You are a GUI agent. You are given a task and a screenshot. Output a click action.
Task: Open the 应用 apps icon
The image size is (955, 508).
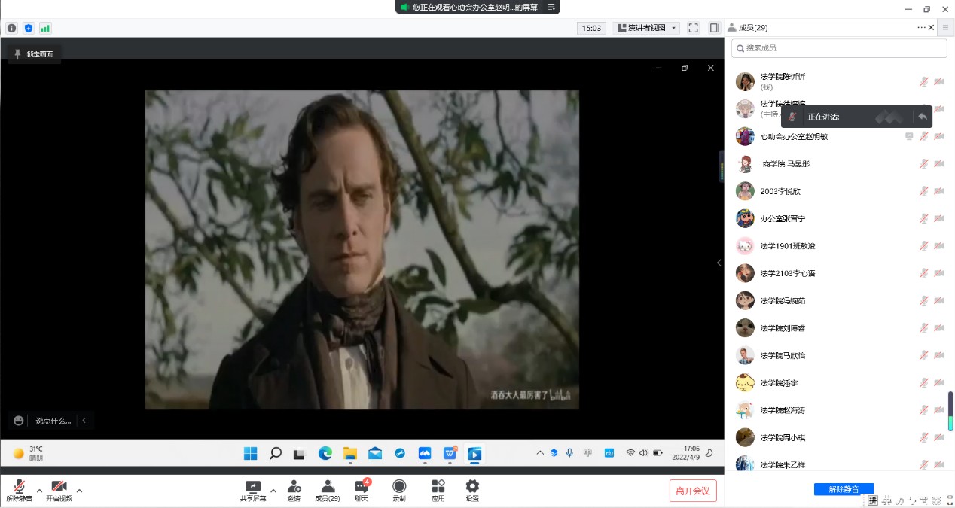(x=438, y=487)
